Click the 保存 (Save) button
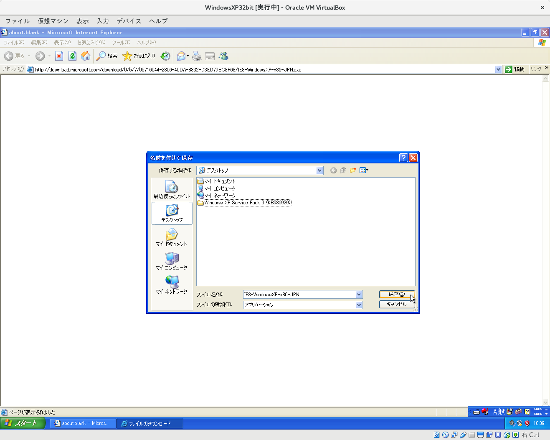550x440 pixels. coord(397,294)
